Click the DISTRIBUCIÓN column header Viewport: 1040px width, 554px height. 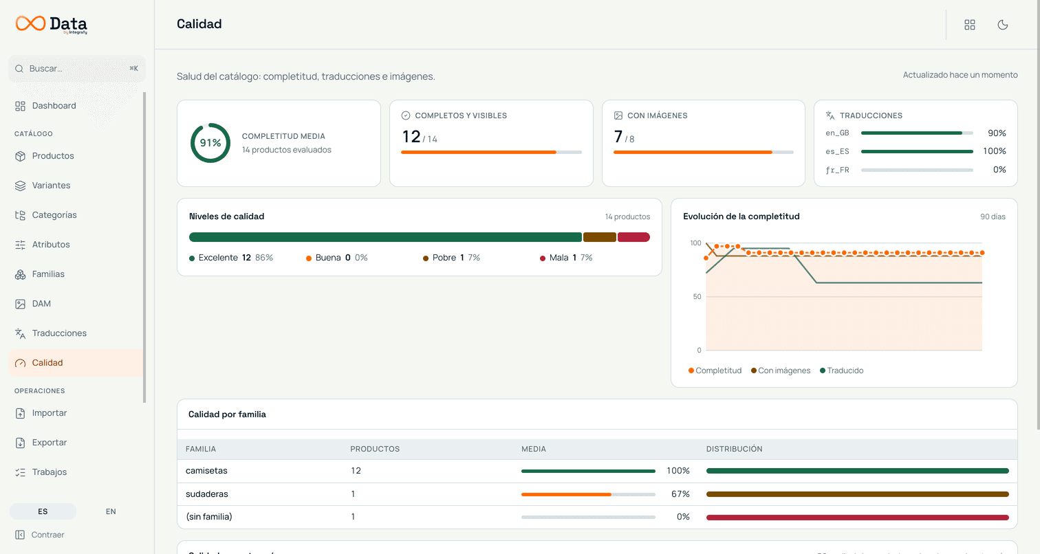point(735,449)
